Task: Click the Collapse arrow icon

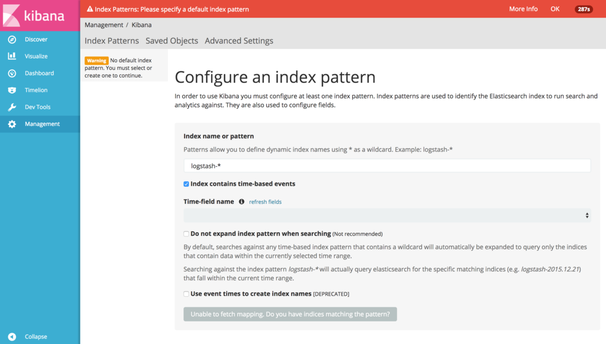Action: pyautogui.click(x=12, y=337)
